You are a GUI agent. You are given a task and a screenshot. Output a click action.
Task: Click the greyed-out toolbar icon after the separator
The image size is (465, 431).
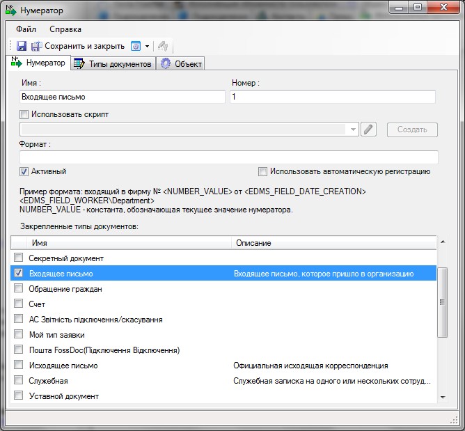coord(163,46)
